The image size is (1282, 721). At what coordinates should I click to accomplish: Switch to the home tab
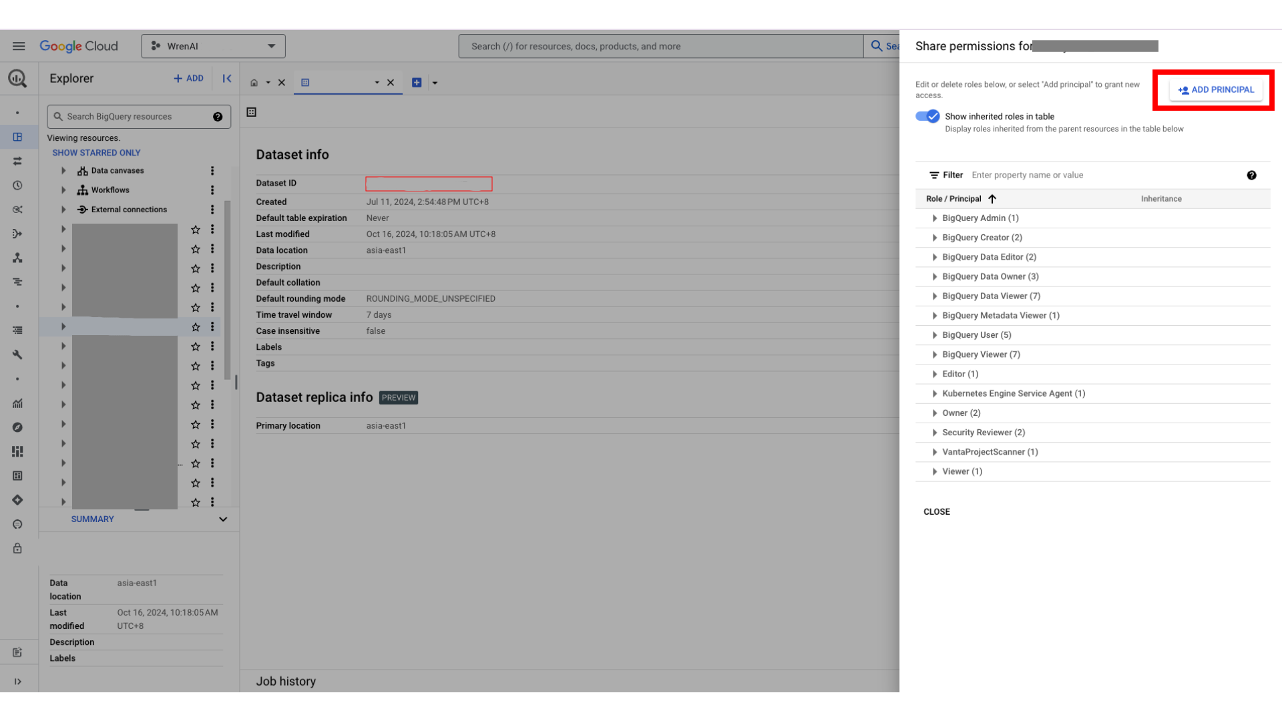[x=254, y=83]
